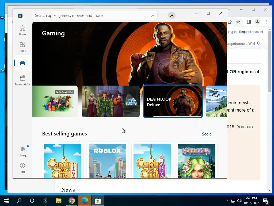Open the clock and date flyout
274x206 pixels.
click(251, 201)
